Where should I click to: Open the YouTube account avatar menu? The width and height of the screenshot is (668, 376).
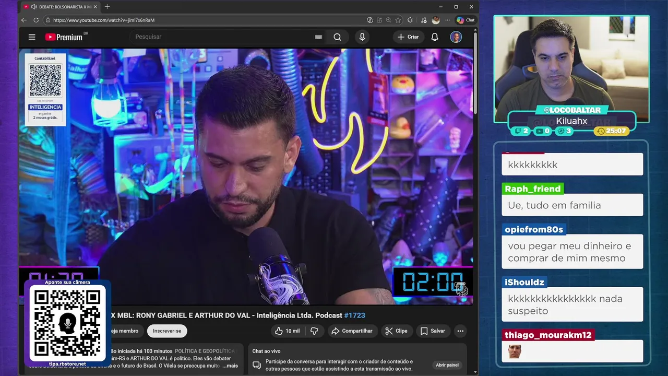[456, 37]
